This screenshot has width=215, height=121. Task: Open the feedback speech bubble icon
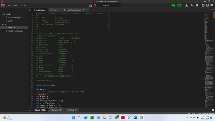(212, 5)
